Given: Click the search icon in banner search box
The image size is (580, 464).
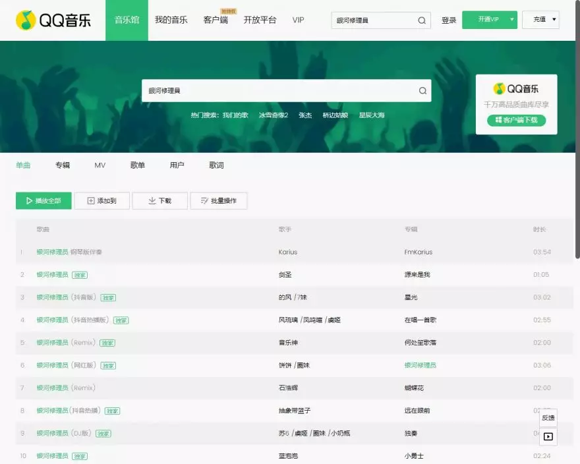Looking at the screenshot, I should tap(422, 91).
